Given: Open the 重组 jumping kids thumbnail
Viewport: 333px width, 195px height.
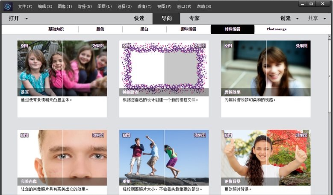Looking at the screenshot, I should click(x=164, y=158).
